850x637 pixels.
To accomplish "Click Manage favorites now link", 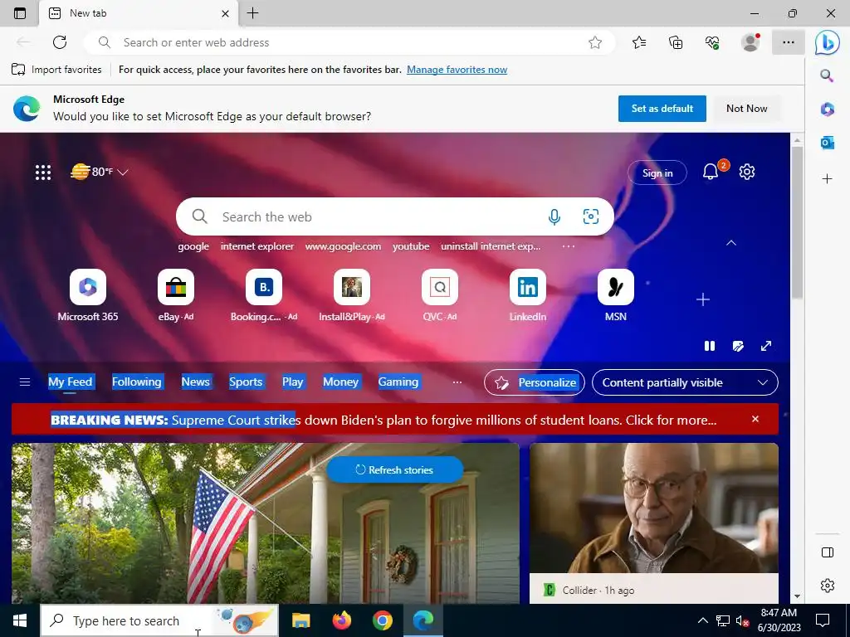I will point(457,70).
